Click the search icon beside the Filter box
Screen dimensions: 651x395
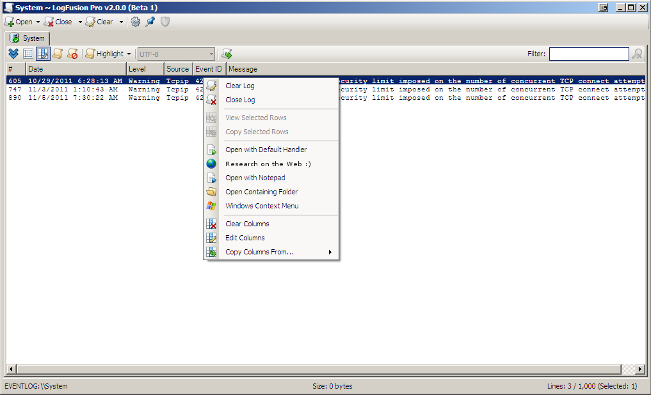pyautogui.click(x=637, y=54)
